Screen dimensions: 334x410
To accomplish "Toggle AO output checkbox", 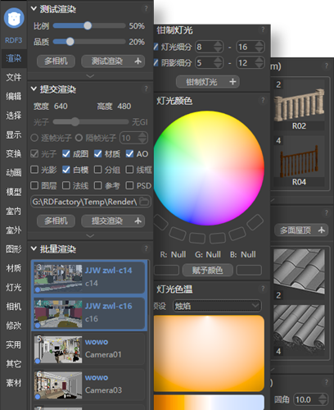I will pyautogui.click(x=129, y=154).
